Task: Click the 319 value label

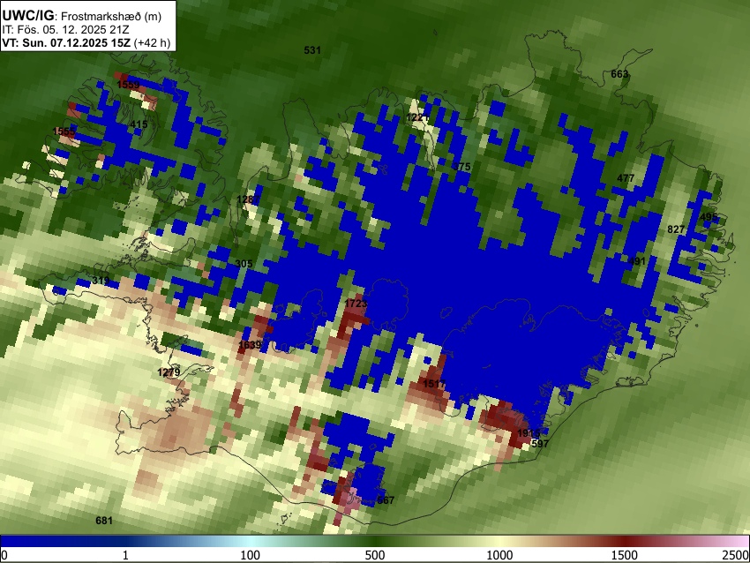Action: pyautogui.click(x=101, y=281)
